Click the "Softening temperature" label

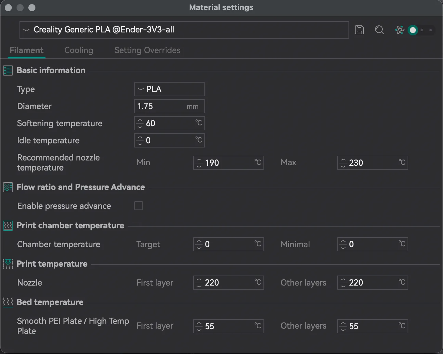point(60,123)
